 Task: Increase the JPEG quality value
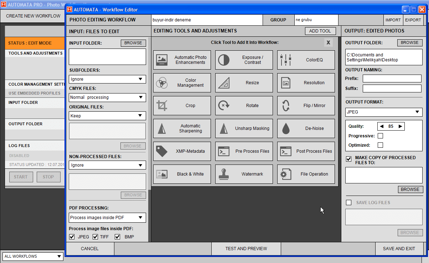400,126
